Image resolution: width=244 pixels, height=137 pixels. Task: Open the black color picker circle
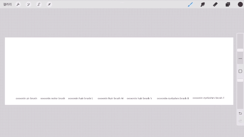[240, 4]
